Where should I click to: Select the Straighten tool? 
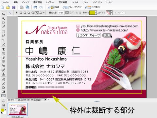3,62
